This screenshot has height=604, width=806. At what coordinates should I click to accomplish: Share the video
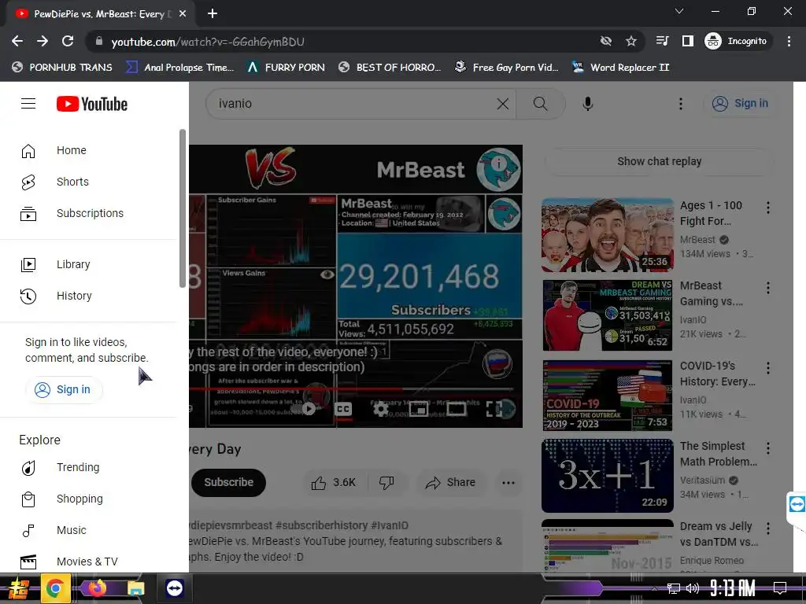pyautogui.click(x=451, y=482)
